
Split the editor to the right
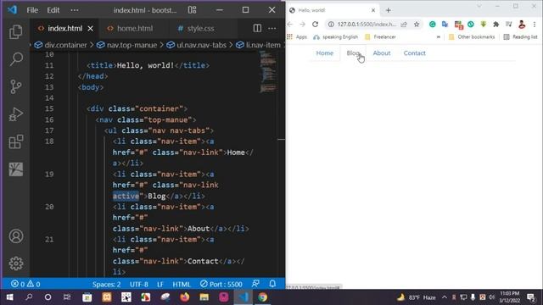pos(257,28)
